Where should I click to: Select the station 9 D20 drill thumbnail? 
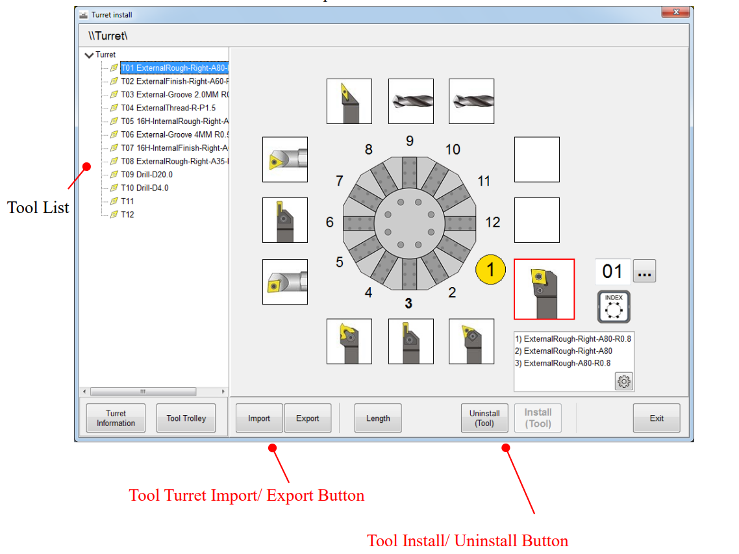[x=411, y=101]
